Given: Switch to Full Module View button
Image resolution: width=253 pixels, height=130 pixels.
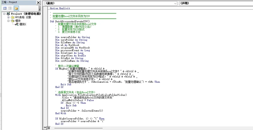Looking at the screenshot, I should click(49, 128).
